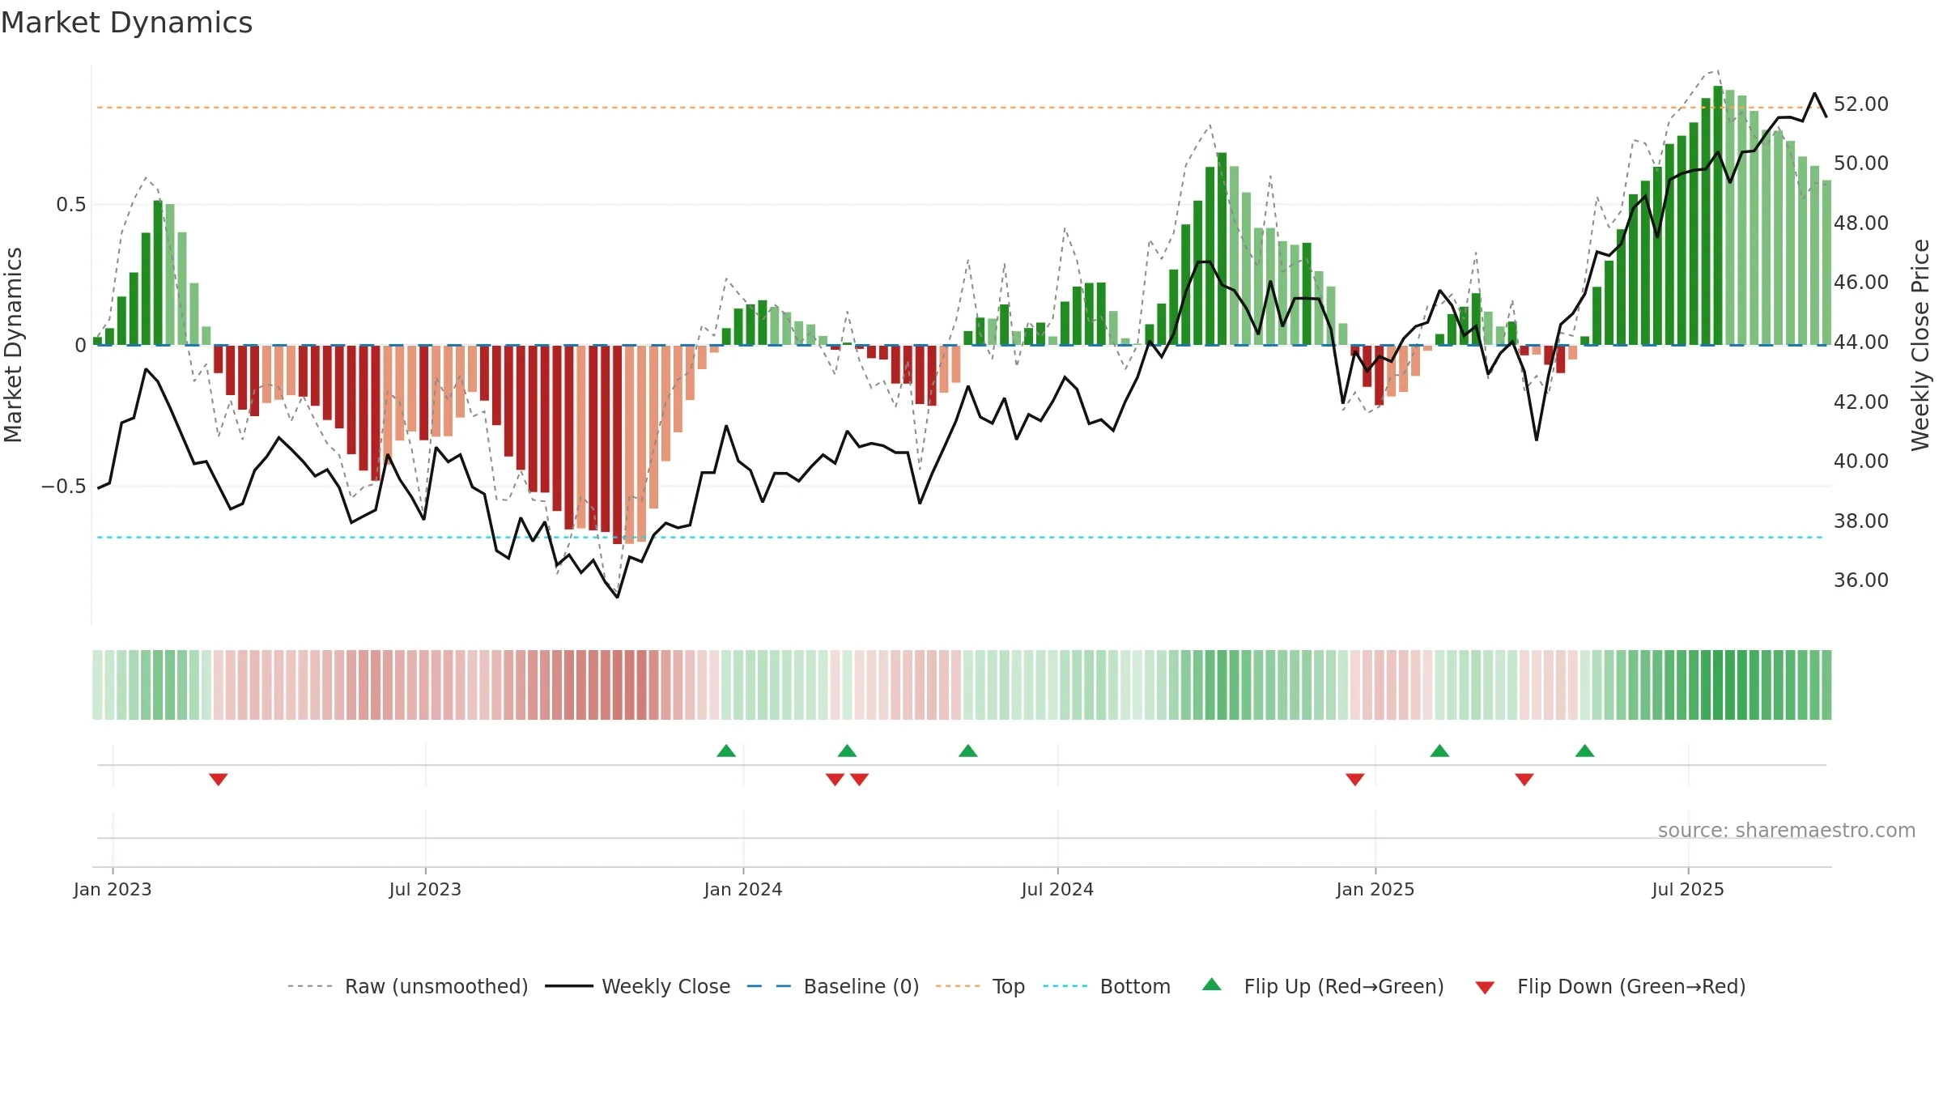Click the Jan 2025 axis label
Viewport: 1943px width, 1093px height.
tap(1375, 889)
